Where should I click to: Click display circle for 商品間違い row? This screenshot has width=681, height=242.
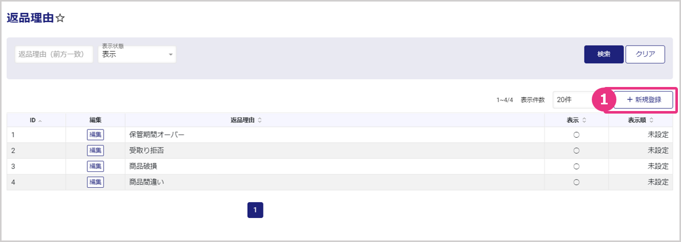coord(576,182)
